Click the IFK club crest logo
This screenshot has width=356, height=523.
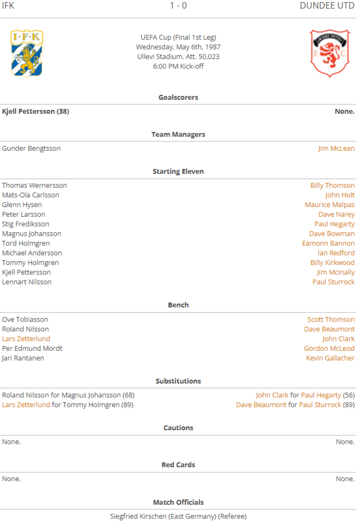[x=27, y=54]
